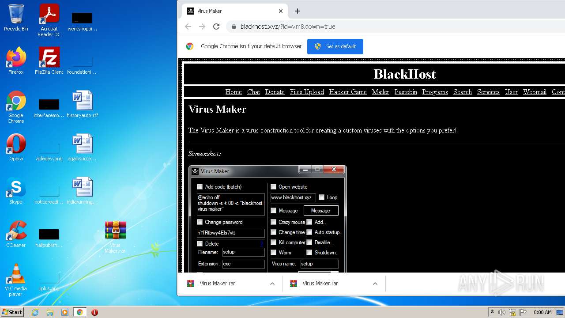565x318 pixels.
Task: Click the Virus name input field
Action: (319, 264)
